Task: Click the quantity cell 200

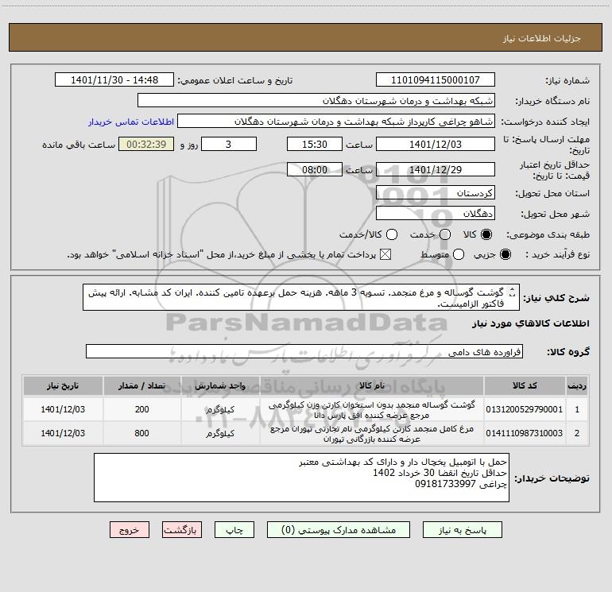Action: tap(141, 409)
